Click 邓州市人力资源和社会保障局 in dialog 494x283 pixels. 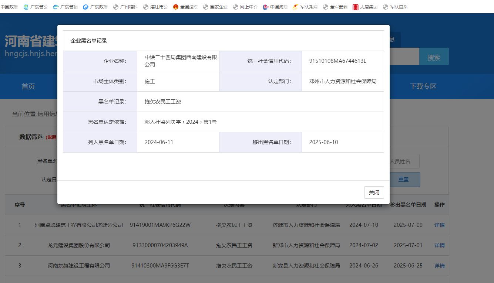(343, 81)
